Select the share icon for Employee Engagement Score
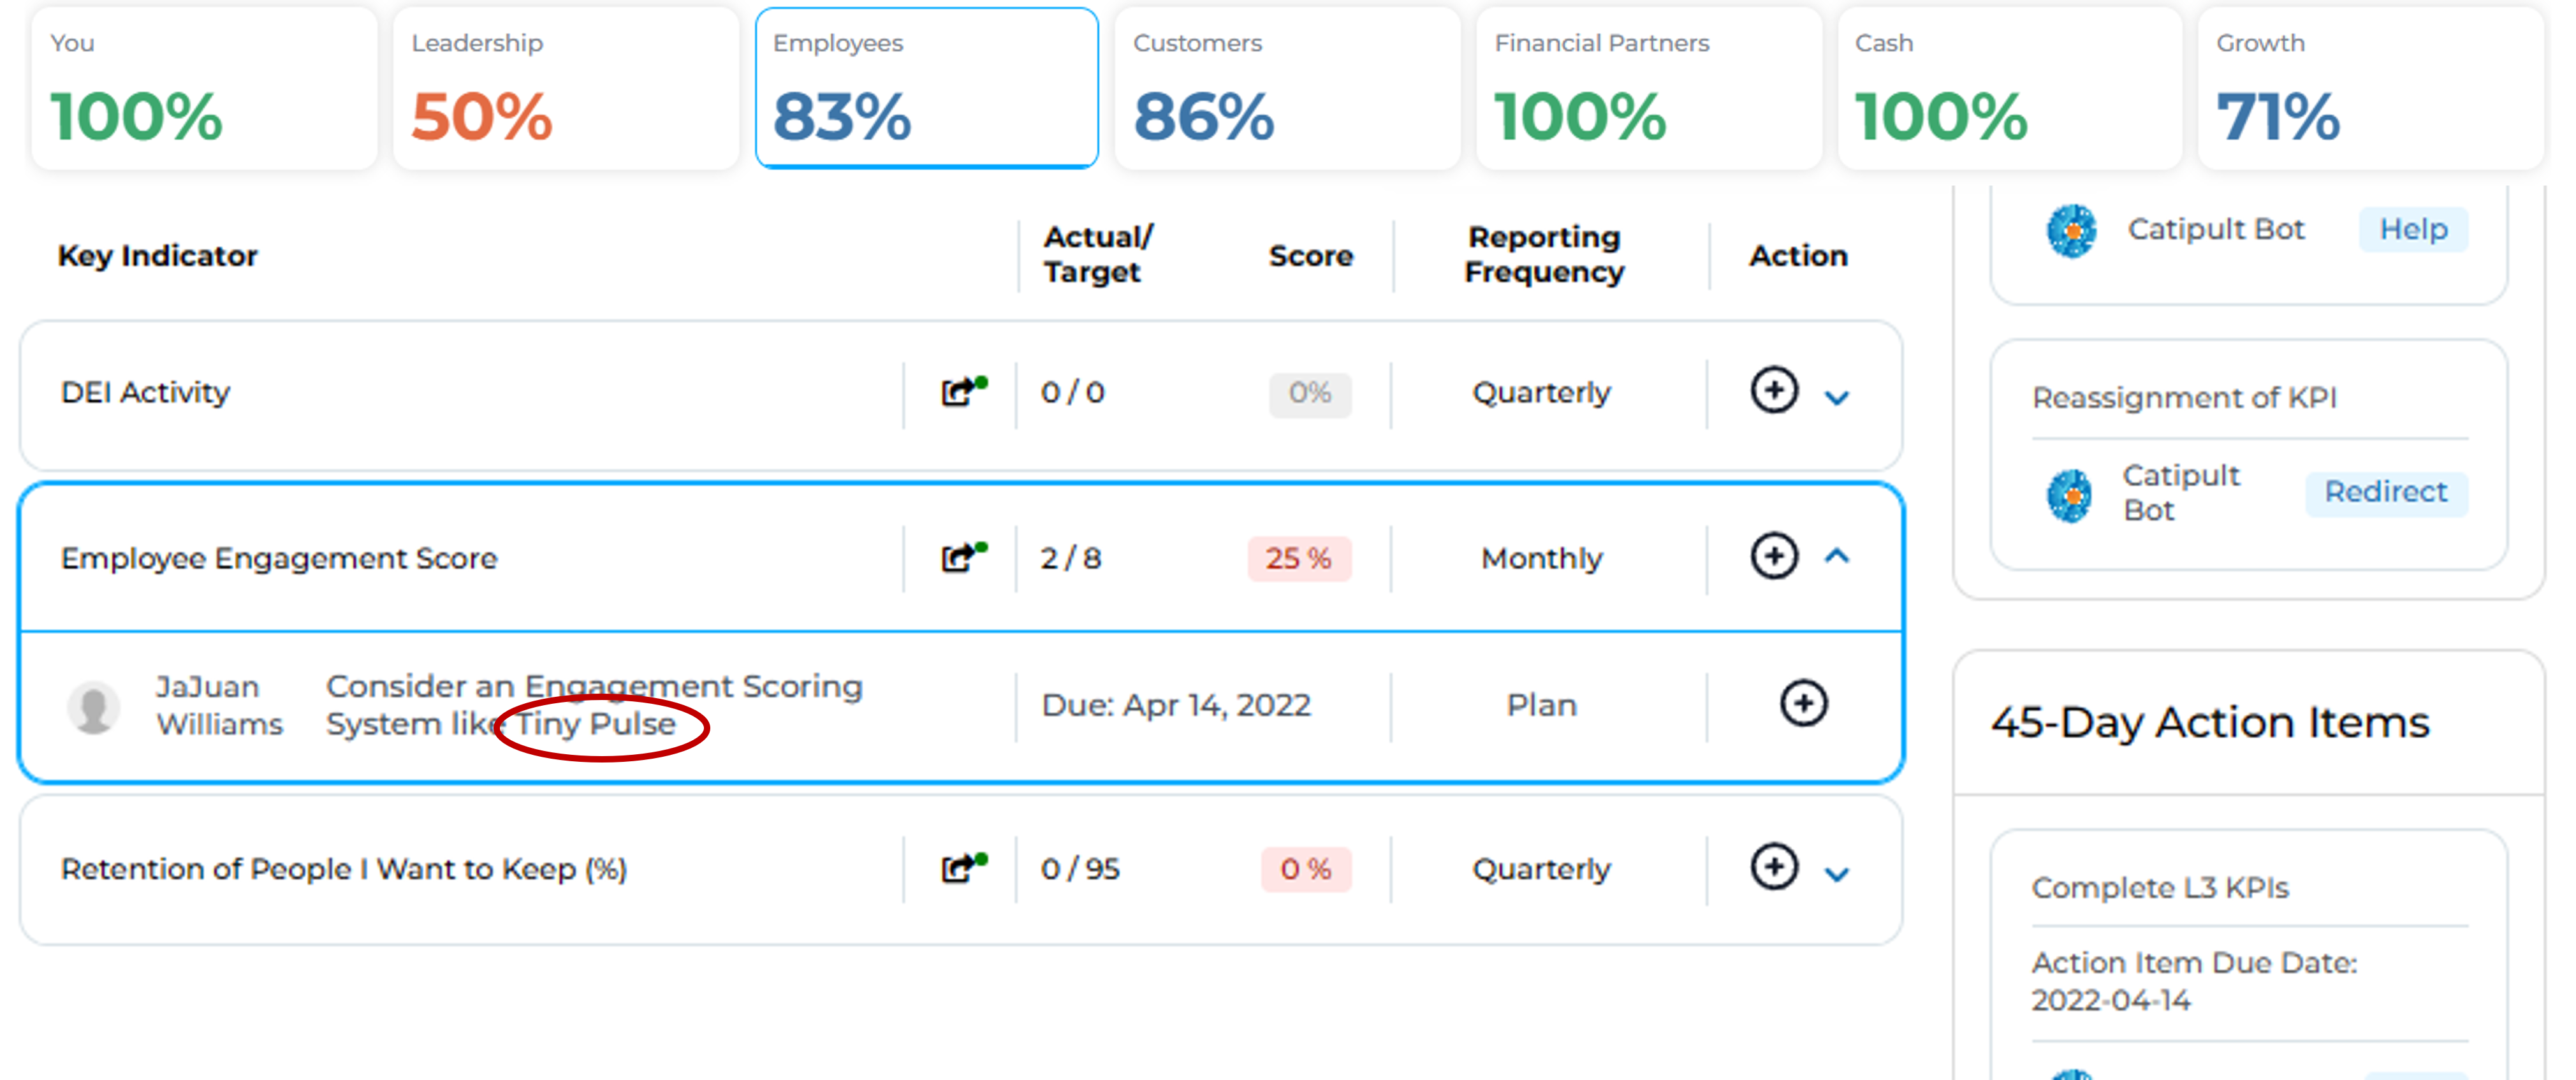 click(956, 558)
